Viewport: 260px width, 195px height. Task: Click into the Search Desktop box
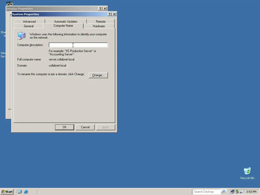207,192
